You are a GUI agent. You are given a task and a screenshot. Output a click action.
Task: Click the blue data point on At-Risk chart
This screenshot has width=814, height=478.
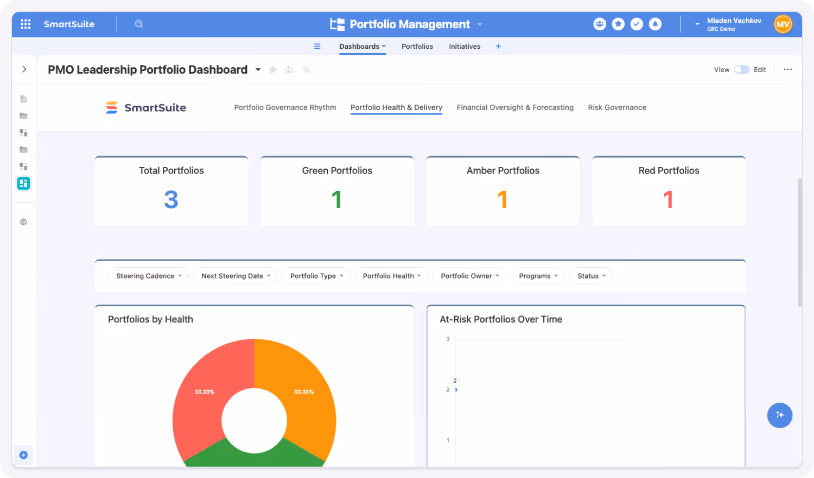pos(456,390)
